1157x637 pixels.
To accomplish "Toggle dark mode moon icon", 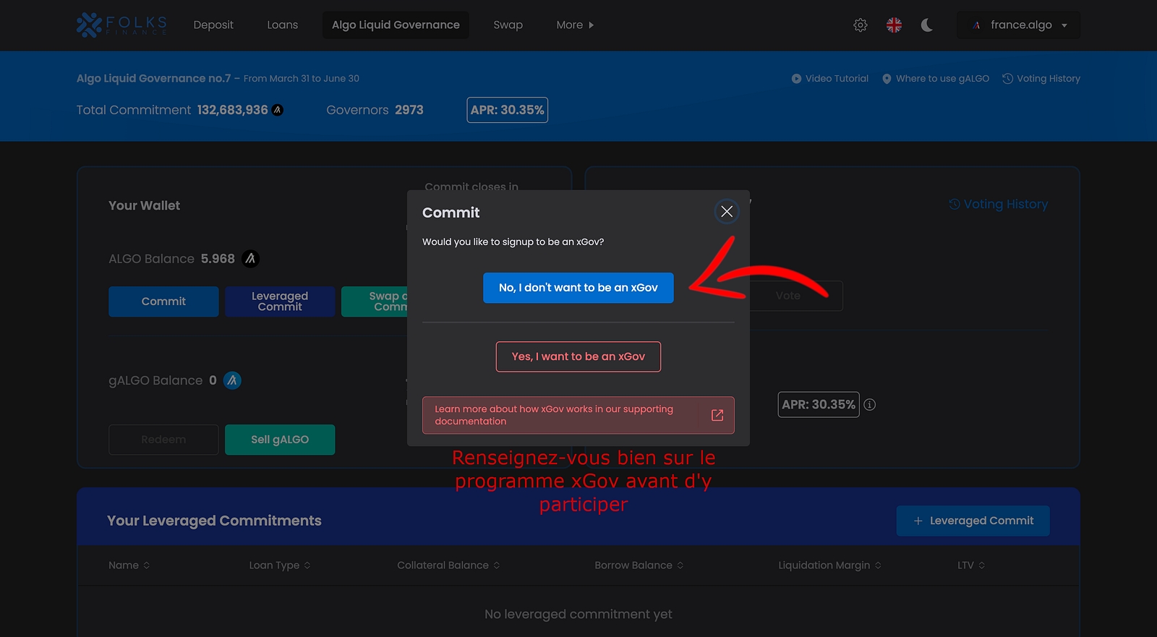I will 926,25.
